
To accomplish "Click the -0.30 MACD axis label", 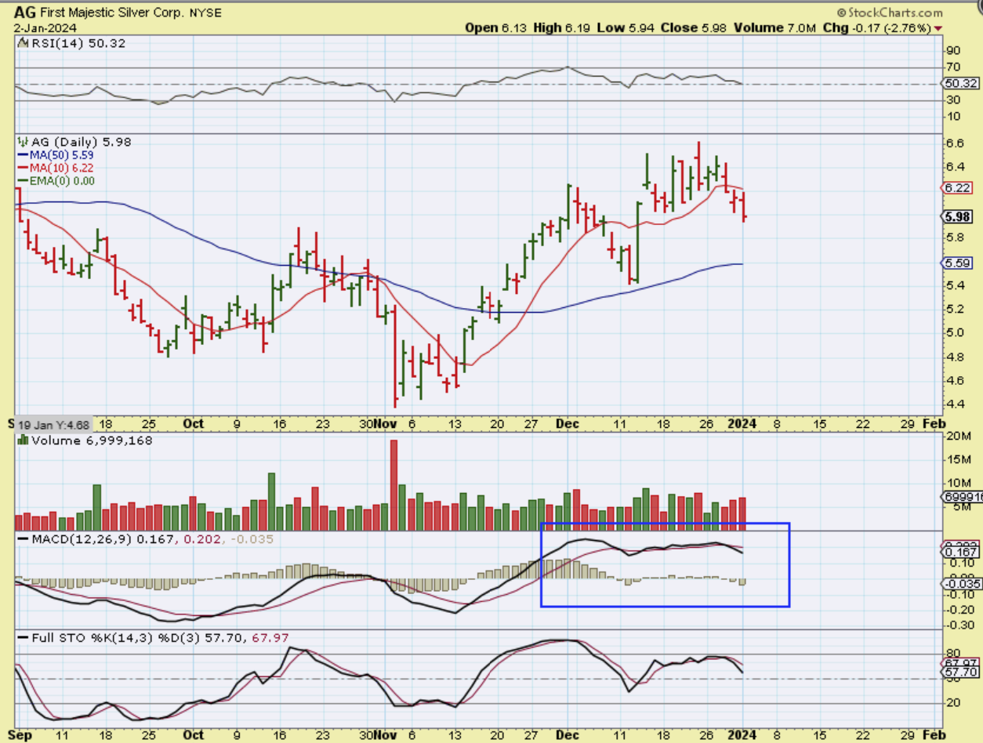I will click(959, 625).
